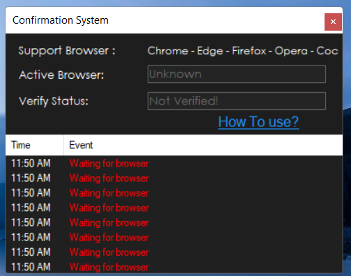Close the Confirmation System window
Image resolution: width=351 pixels, height=276 pixels.
[333, 22]
